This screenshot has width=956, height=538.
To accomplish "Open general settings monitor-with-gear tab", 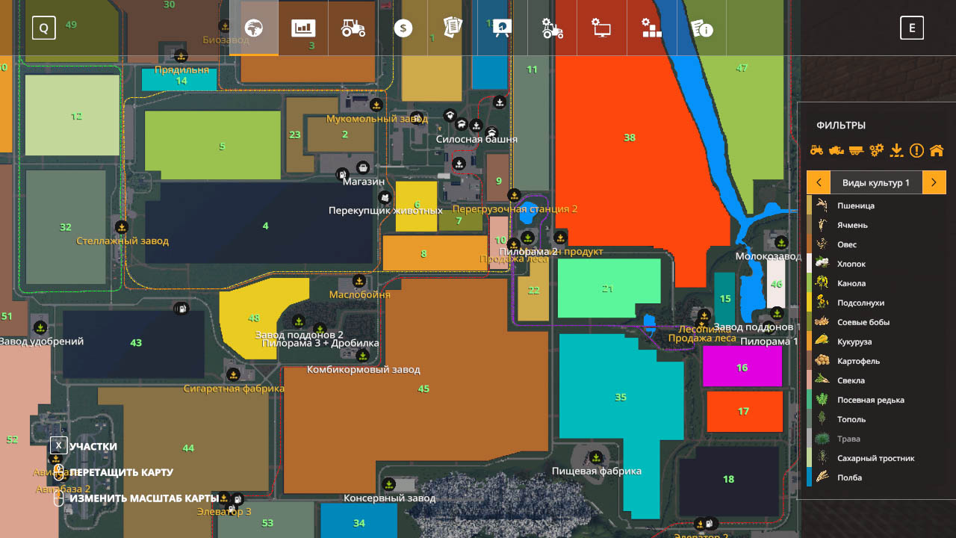I will 601,28.
